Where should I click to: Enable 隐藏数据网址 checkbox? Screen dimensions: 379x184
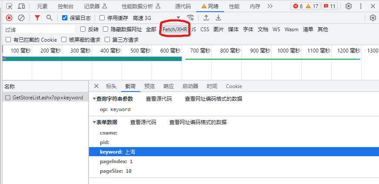(x=105, y=29)
